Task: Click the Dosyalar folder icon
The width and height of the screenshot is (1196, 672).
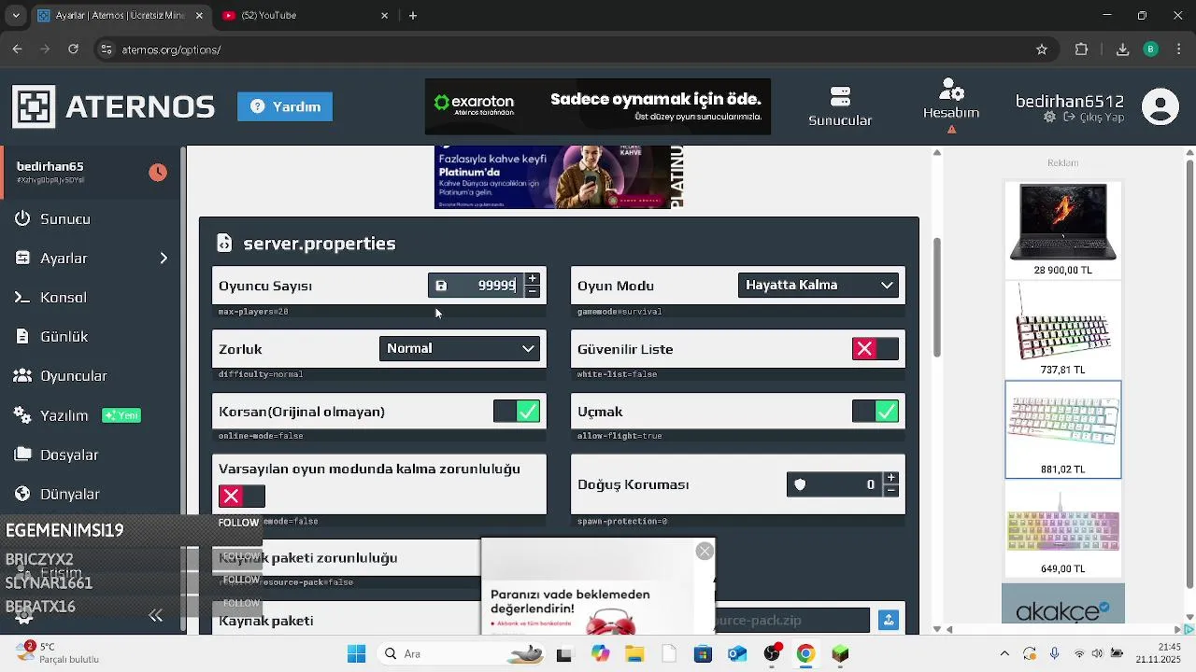Action: pyautogui.click(x=23, y=455)
